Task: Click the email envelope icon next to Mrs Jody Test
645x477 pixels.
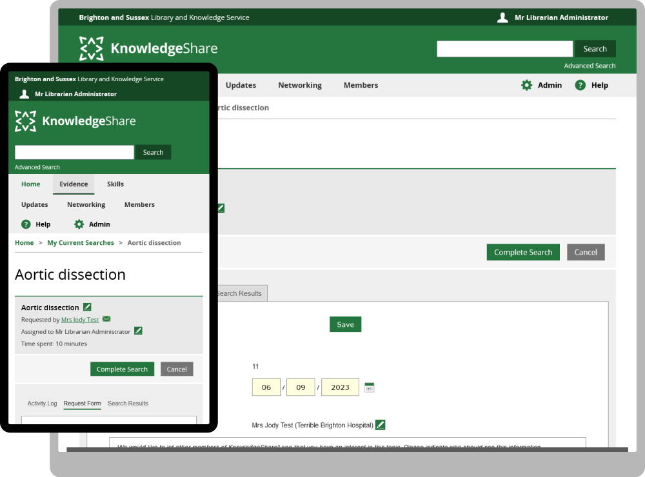Action: tap(106, 319)
